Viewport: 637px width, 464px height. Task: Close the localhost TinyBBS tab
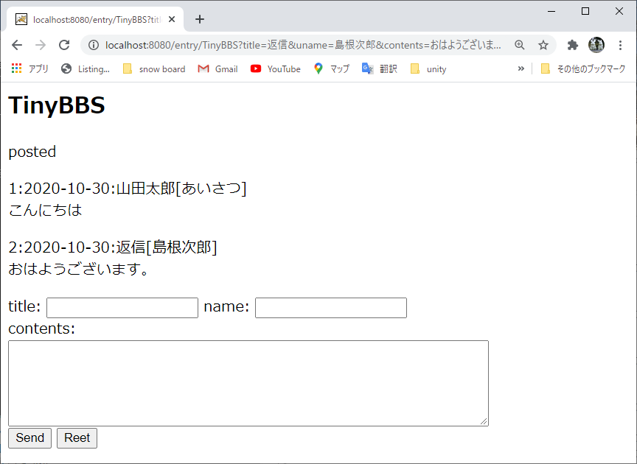[x=171, y=19]
